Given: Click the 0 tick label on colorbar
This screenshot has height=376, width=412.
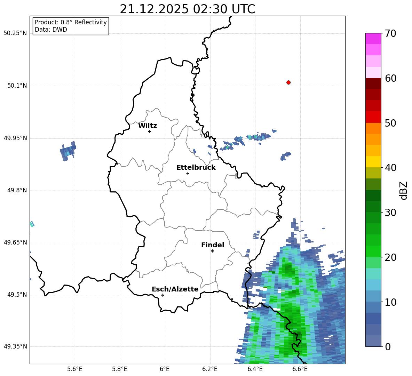Looking at the screenshot, I should pos(388,346).
